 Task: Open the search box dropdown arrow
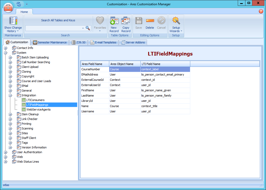pyautogui.click(x=83, y=28)
